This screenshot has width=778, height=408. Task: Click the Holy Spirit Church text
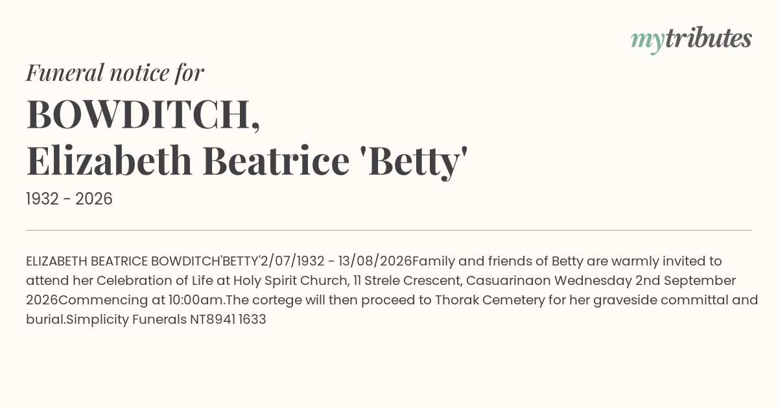[290, 281]
